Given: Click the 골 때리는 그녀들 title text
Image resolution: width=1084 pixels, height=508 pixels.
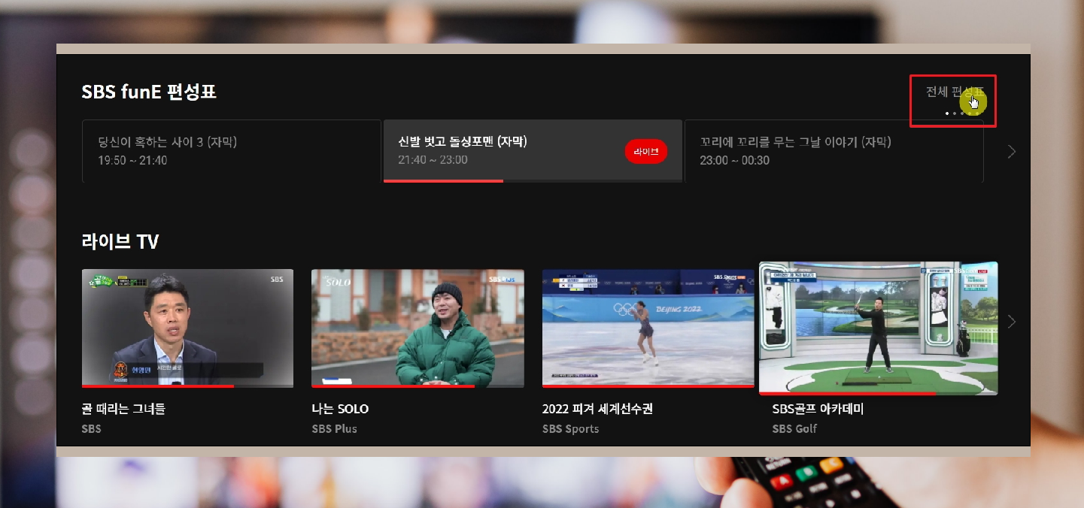Looking at the screenshot, I should (123, 410).
